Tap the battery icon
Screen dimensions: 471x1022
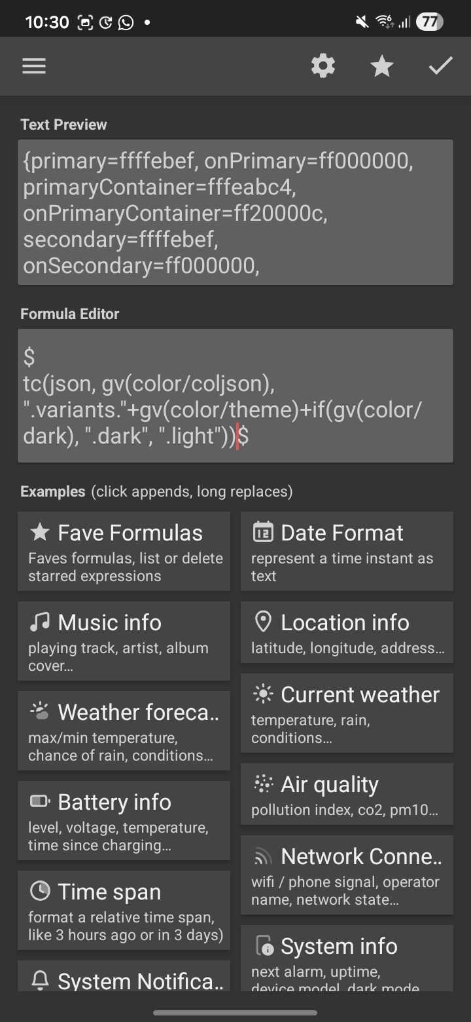(40, 801)
